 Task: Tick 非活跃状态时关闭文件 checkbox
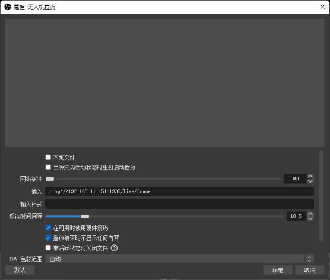click(x=48, y=248)
